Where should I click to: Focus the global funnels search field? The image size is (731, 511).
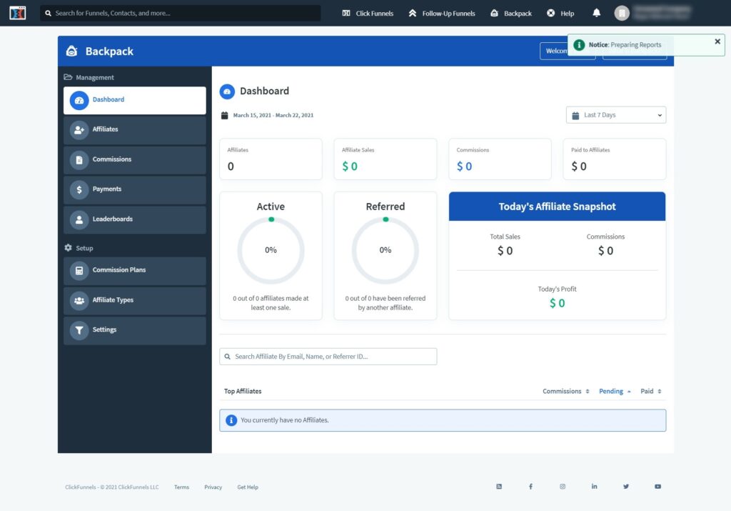[181, 13]
